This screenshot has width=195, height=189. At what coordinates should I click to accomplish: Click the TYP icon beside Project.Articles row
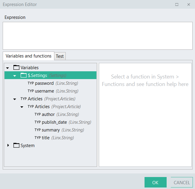(24, 99)
